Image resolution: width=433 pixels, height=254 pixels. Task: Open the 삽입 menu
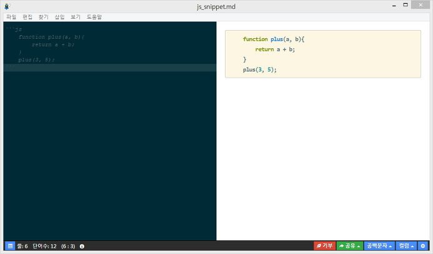pos(59,17)
